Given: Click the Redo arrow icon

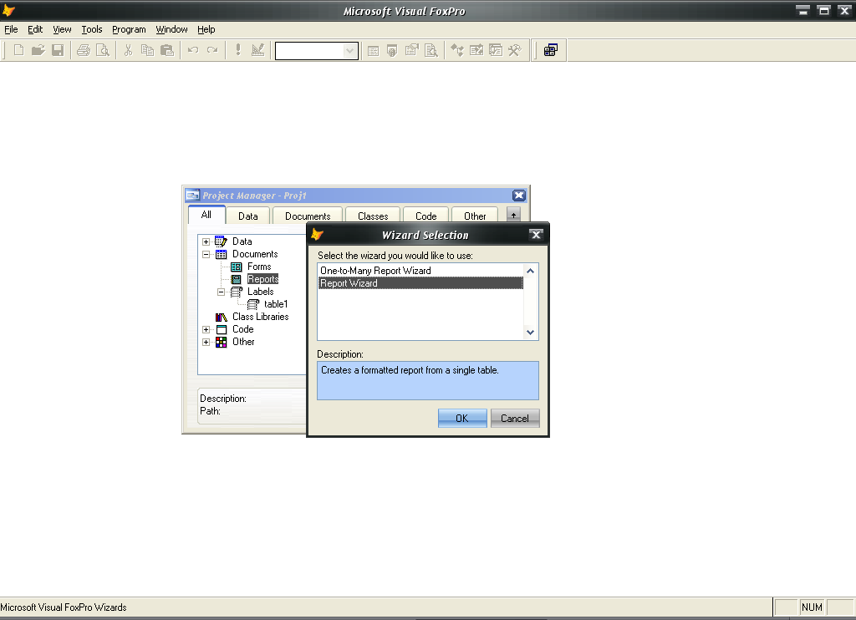Looking at the screenshot, I should (212, 51).
